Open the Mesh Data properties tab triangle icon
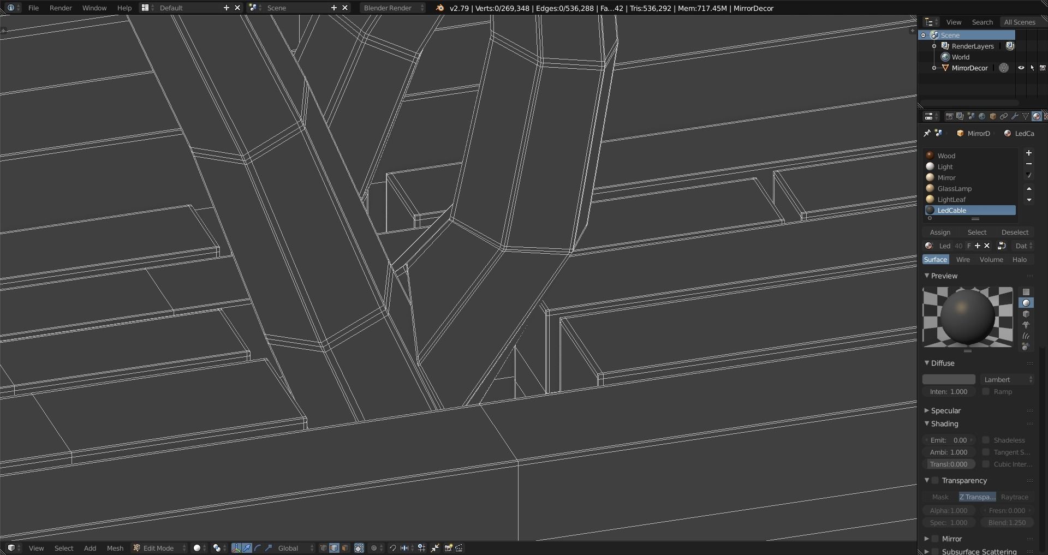The image size is (1048, 555). pyautogui.click(x=1026, y=116)
